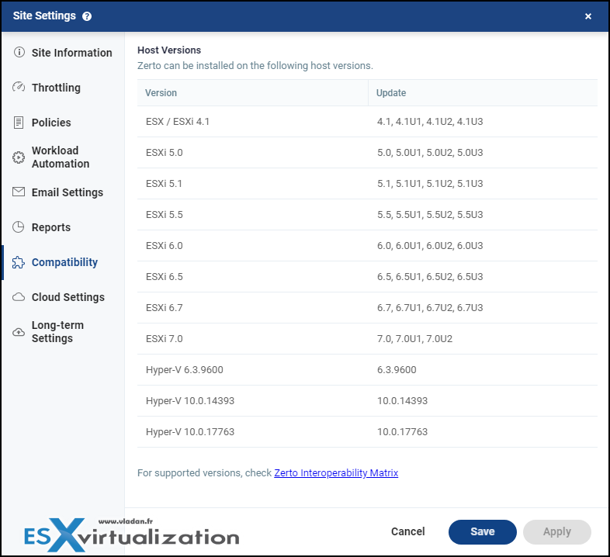Click the Cloud Settings cloud icon
The width and height of the screenshot is (610, 557).
[x=19, y=297]
